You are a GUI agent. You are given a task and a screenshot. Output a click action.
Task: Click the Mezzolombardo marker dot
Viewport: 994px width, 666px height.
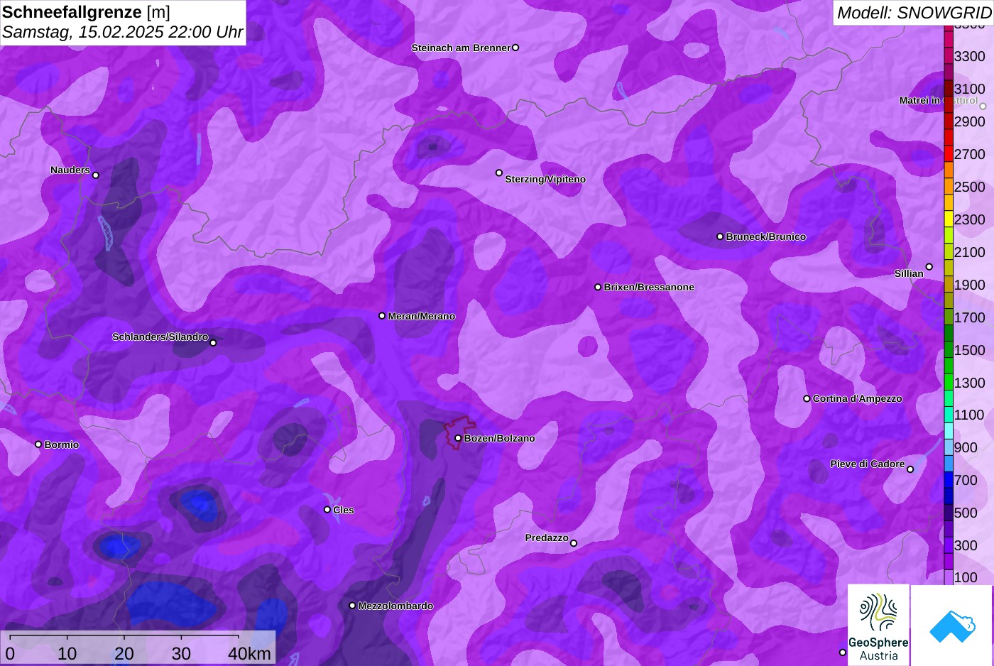(x=352, y=606)
